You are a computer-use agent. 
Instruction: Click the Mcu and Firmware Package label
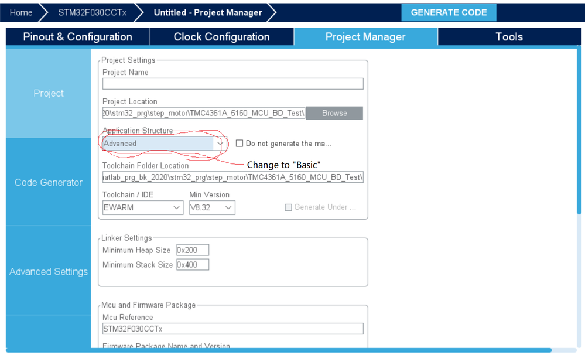coord(149,305)
